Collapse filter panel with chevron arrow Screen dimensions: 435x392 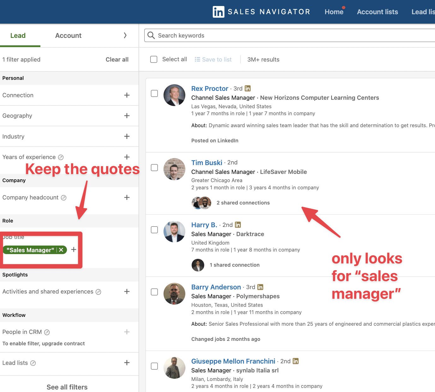tap(125, 35)
